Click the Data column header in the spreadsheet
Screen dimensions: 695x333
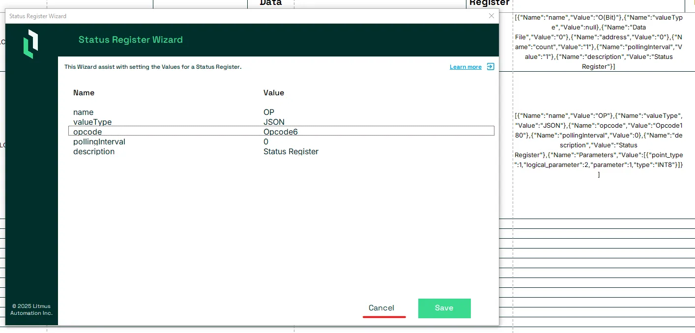point(271,3)
